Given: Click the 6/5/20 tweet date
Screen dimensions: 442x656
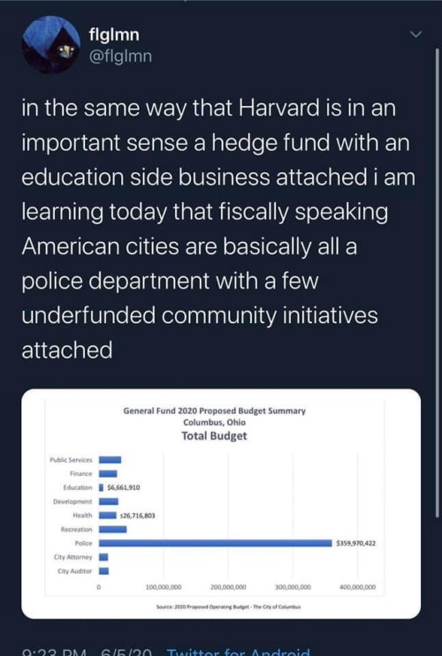Looking at the screenshot, I should pyautogui.click(x=125, y=652).
